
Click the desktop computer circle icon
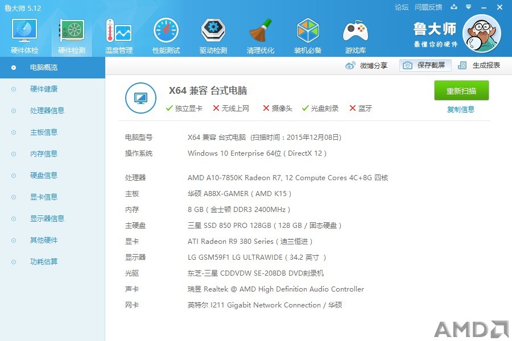[141, 98]
